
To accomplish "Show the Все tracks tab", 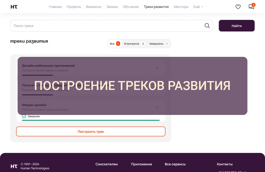I will click(x=115, y=44).
